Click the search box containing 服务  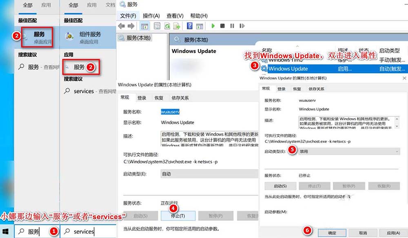click(x=37, y=231)
